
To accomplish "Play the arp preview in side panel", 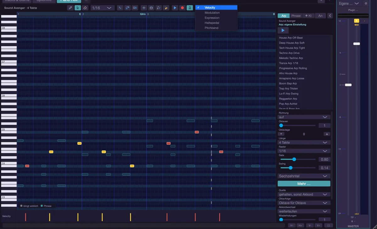I will (x=283, y=30).
